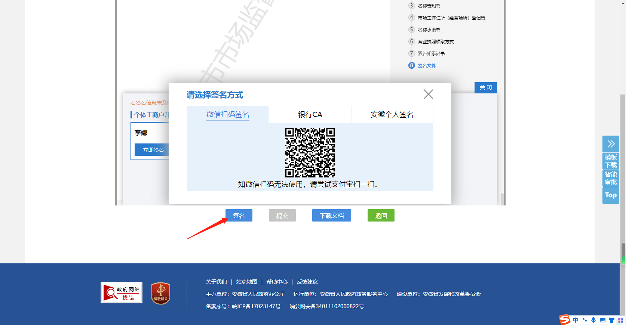Open the Sogou skin shirt icon
The width and height of the screenshot is (626, 325).
[x=611, y=320]
